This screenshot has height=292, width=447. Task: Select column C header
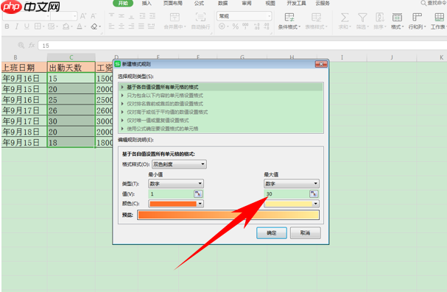71,57
